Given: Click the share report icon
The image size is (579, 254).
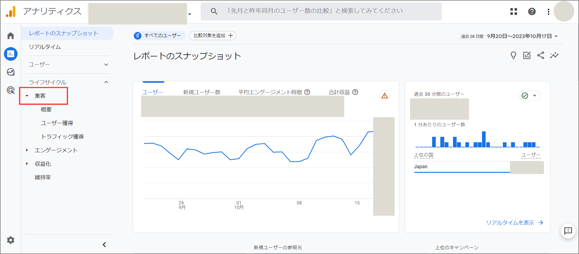Looking at the screenshot, I should (x=541, y=55).
